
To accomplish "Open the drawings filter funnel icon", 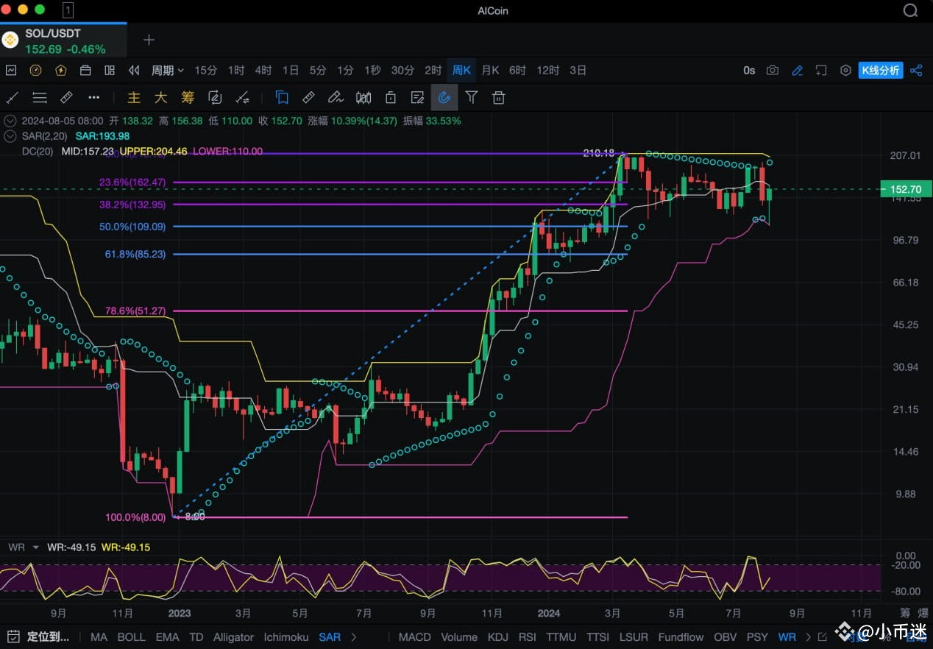I will (472, 97).
